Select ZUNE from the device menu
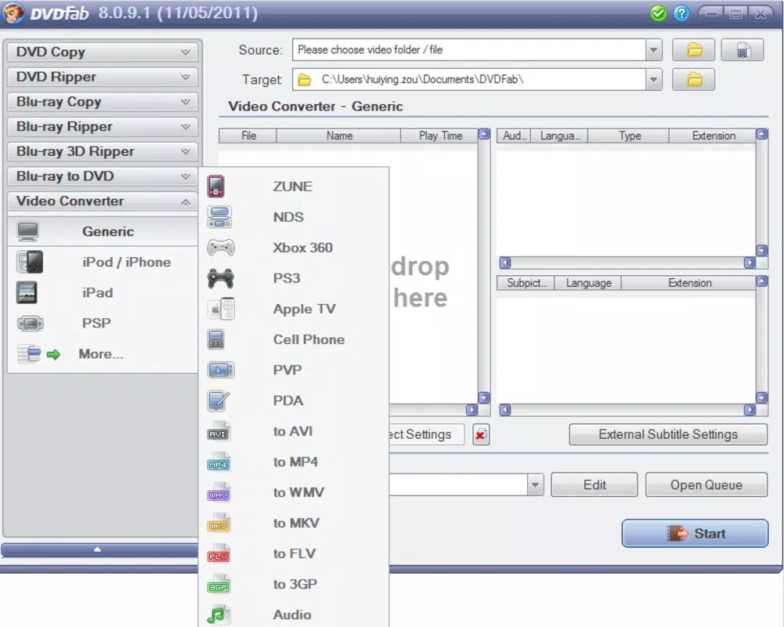The image size is (784, 627). [x=293, y=187]
